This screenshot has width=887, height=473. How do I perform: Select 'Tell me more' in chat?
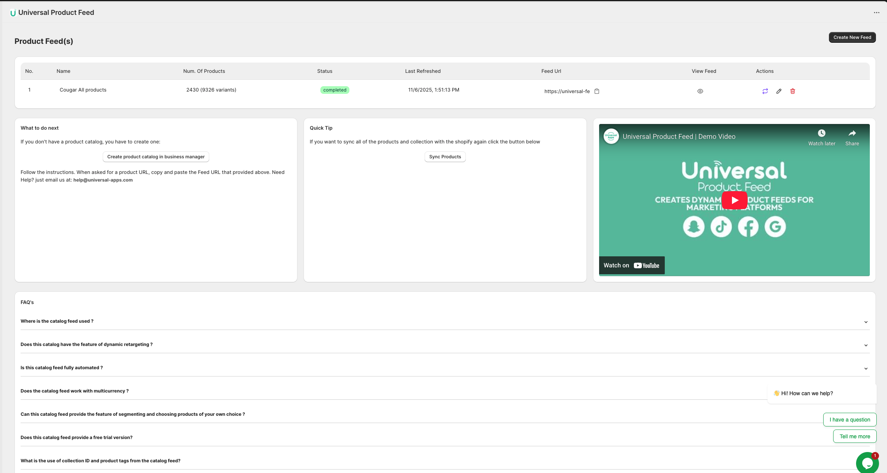pyautogui.click(x=855, y=436)
